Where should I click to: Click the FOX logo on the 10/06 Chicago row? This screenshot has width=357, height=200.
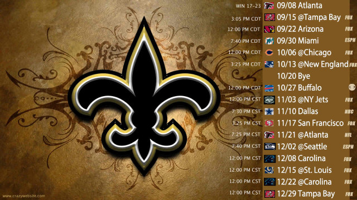(349, 53)
